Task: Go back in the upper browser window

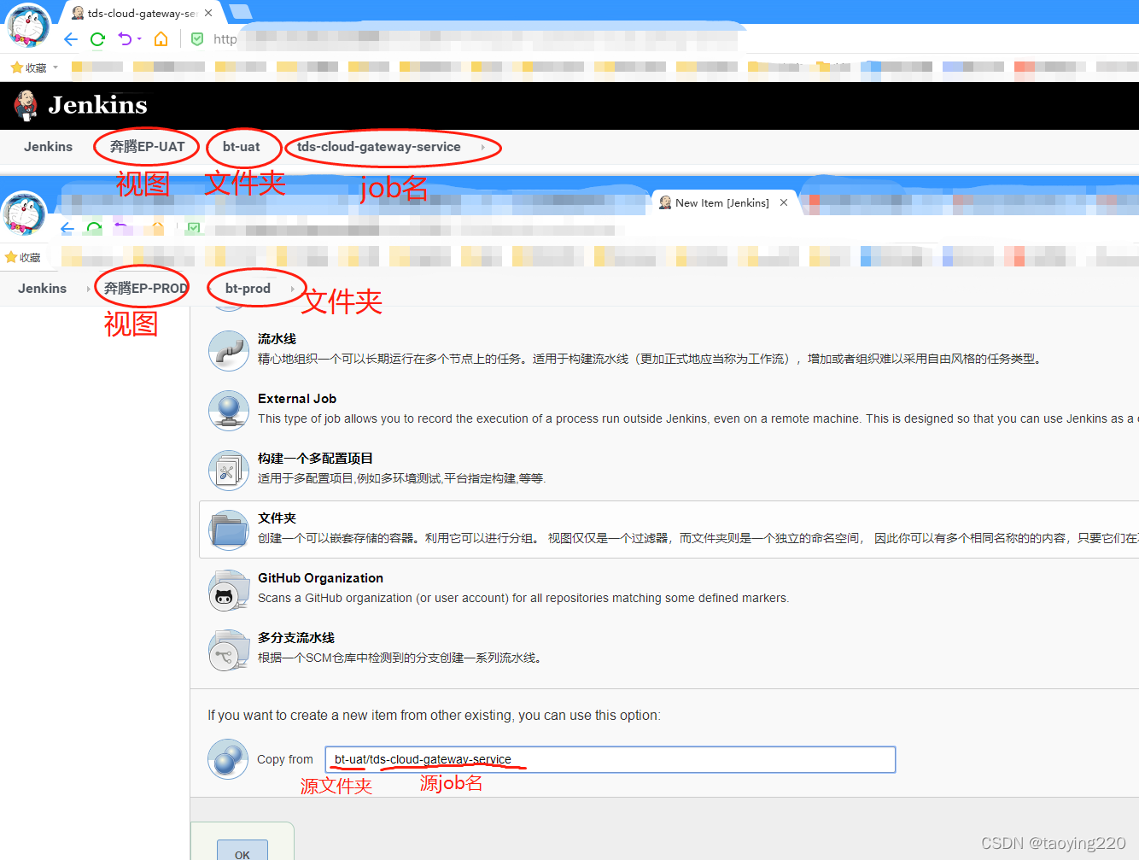Action: 71,39
